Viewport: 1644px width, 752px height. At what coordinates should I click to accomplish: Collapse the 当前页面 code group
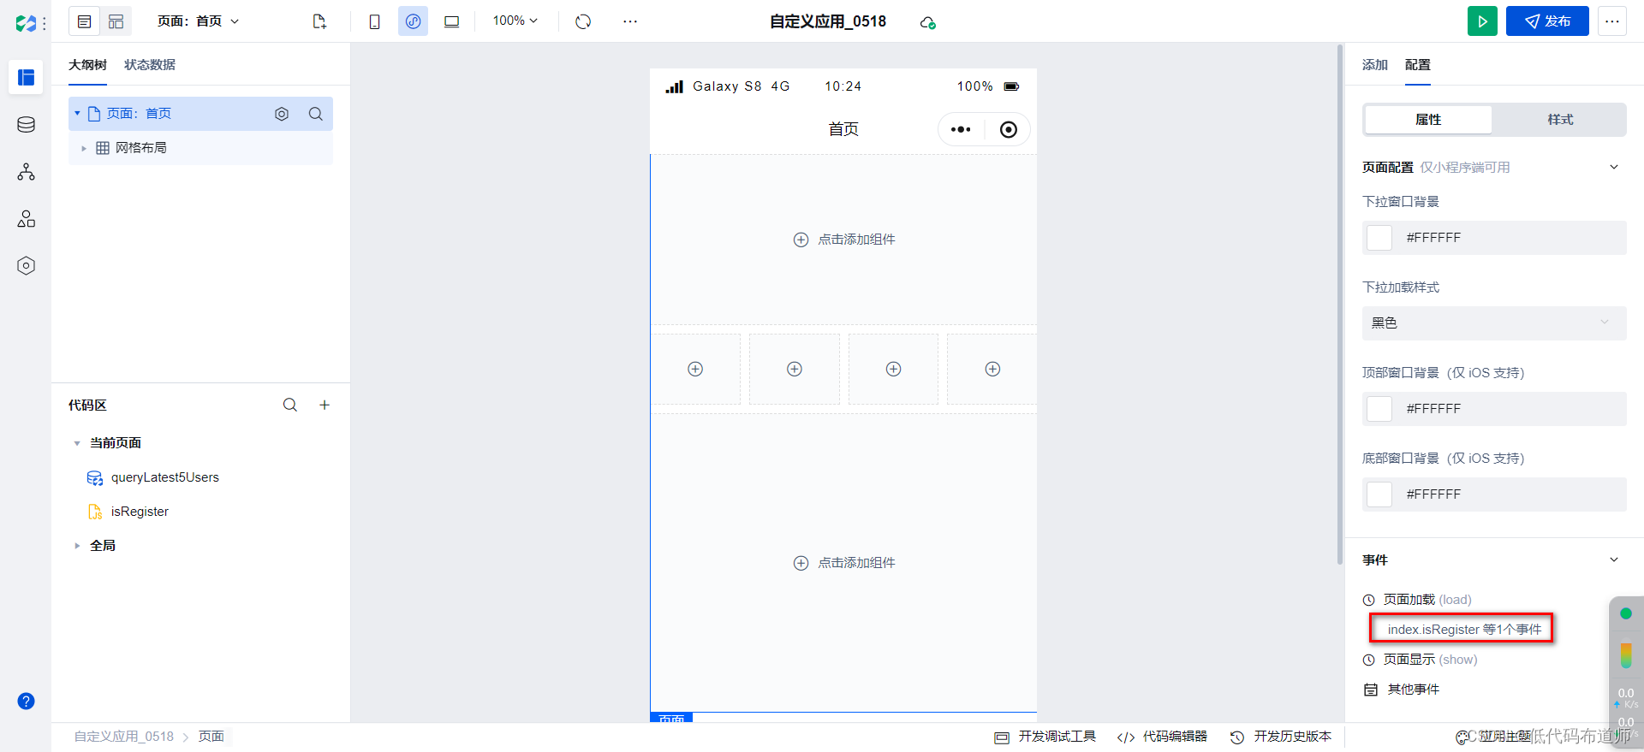(77, 443)
